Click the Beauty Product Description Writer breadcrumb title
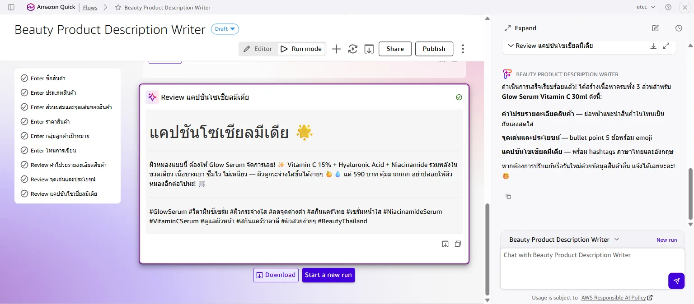694x304 pixels. (167, 8)
